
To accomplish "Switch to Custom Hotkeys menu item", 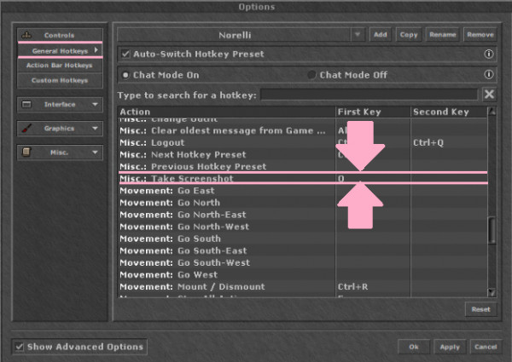I will tap(60, 80).
